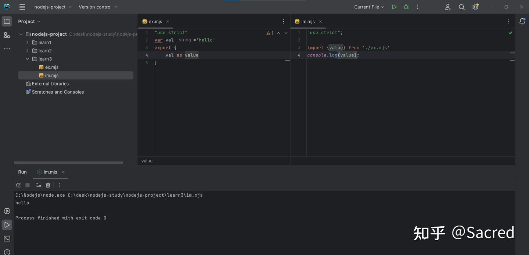Rerun im.mjs in Run panel
Image resolution: width=529 pixels, height=255 pixels.
pos(18,185)
